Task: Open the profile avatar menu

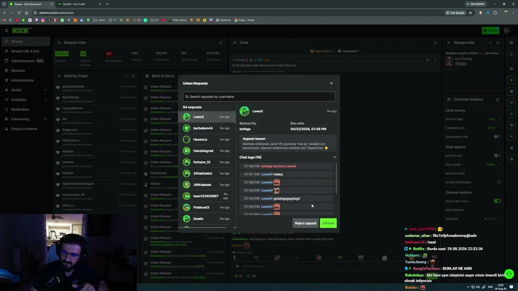Action: pos(507,30)
